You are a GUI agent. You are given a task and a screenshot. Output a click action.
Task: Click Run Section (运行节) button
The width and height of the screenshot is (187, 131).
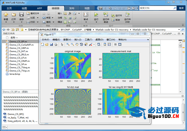[x=117, y=15]
